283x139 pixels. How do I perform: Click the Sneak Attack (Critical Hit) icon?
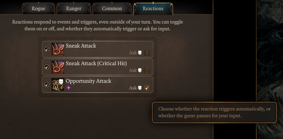click(x=58, y=67)
